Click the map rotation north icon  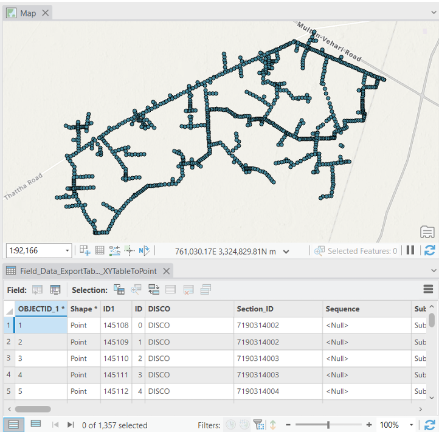(x=144, y=250)
